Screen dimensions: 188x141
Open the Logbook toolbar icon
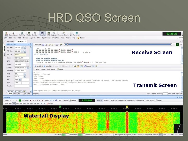click(54, 34)
